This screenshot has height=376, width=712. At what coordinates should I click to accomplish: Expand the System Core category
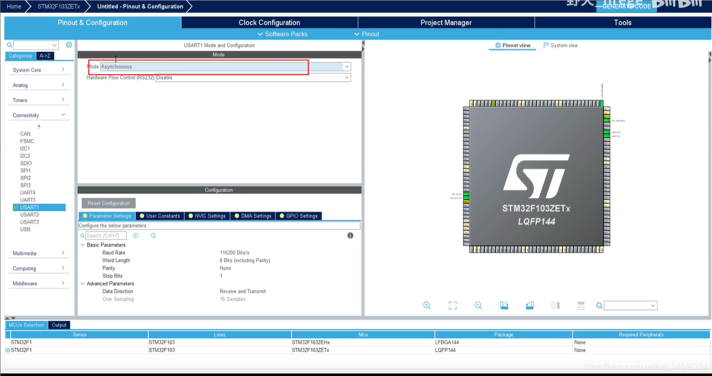[39, 70]
